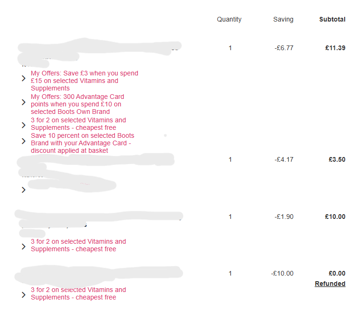Open Save 10 percent on Boots Brand offer
The image size is (354, 322).
tap(82, 143)
